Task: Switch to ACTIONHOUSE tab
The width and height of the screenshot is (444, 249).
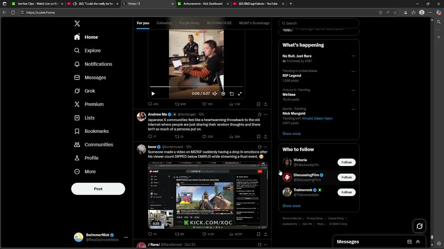Action: click(219, 23)
